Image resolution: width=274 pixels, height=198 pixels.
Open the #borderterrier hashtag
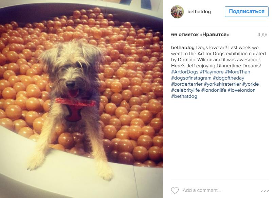(x=187, y=84)
